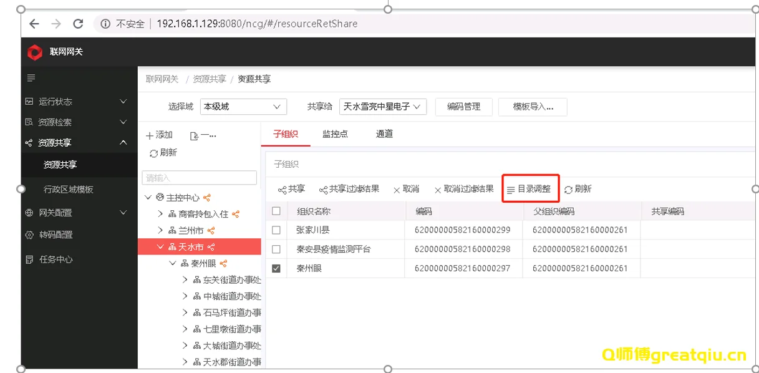Check the 张家川县 row checkbox
Image resolution: width=759 pixels, height=373 pixels.
point(276,230)
